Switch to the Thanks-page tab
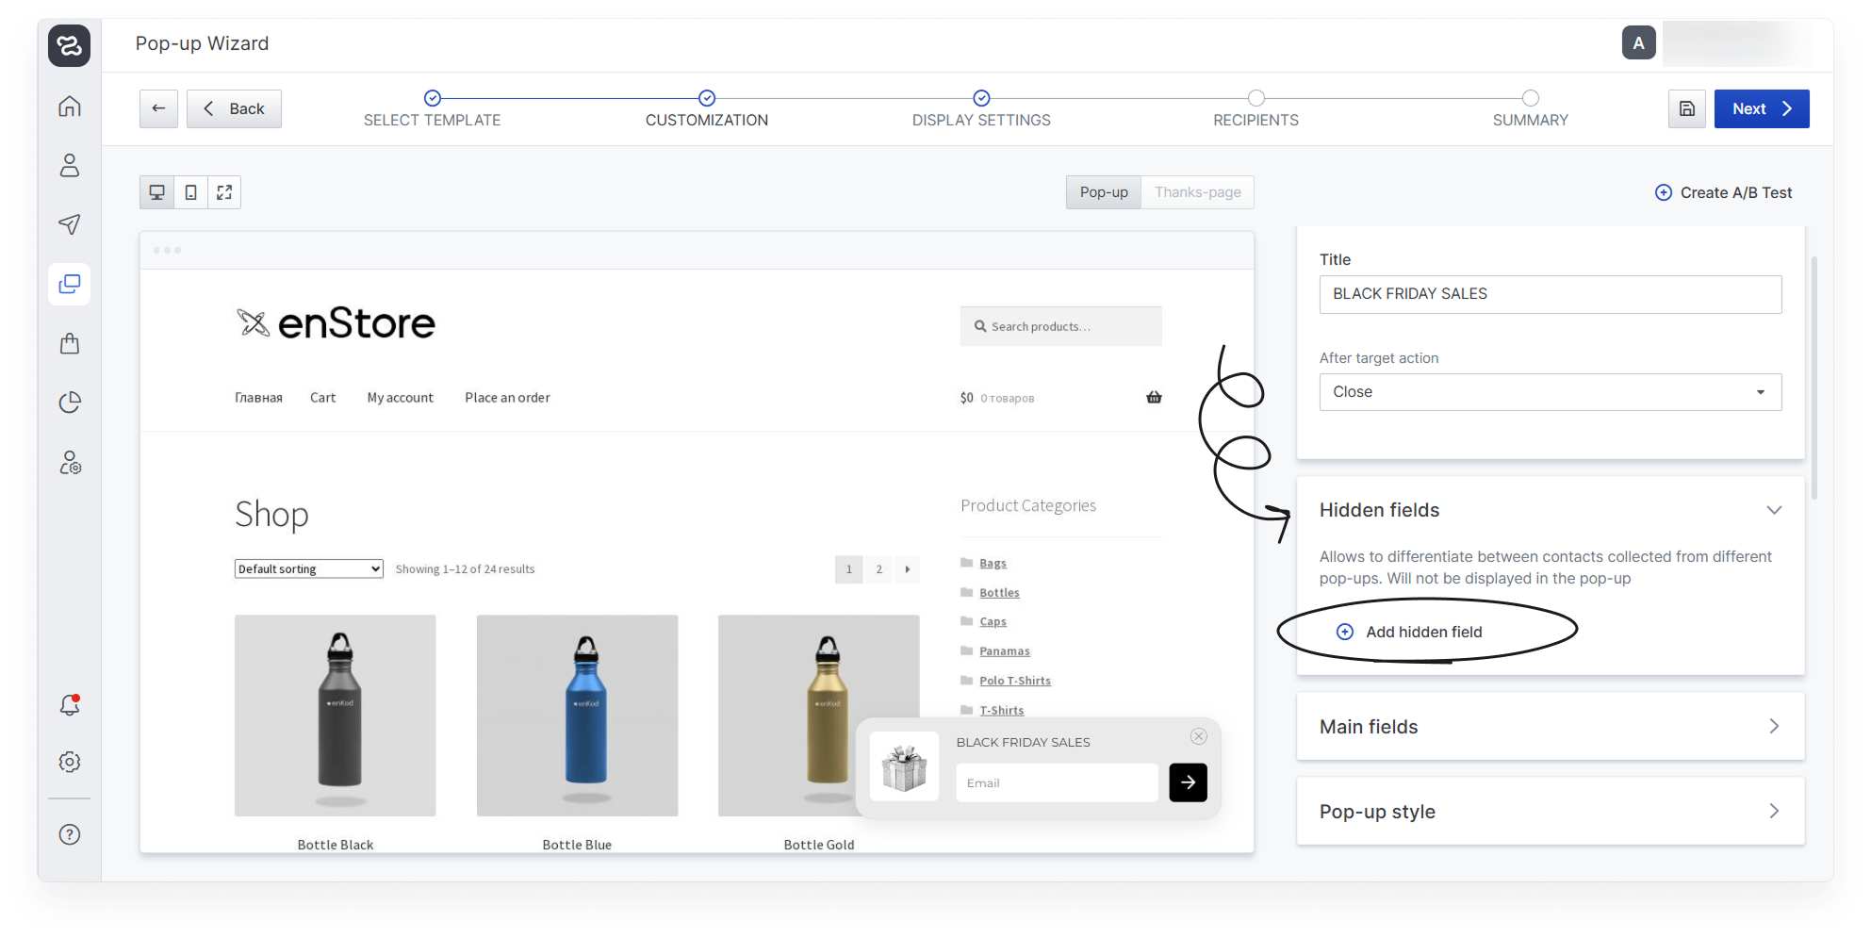Viewport: 1871px width, 938px height. (1197, 192)
